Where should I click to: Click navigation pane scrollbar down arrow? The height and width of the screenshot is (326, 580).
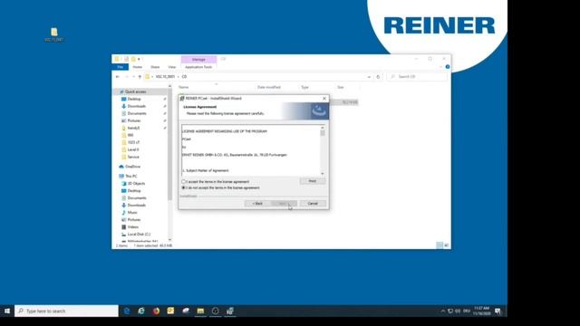169,240
